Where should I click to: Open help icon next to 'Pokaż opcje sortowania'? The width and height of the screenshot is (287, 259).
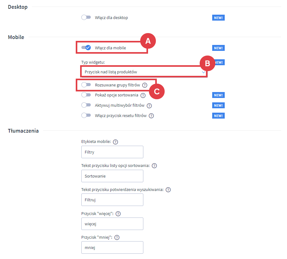pyautogui.click(x=143, y=95)
